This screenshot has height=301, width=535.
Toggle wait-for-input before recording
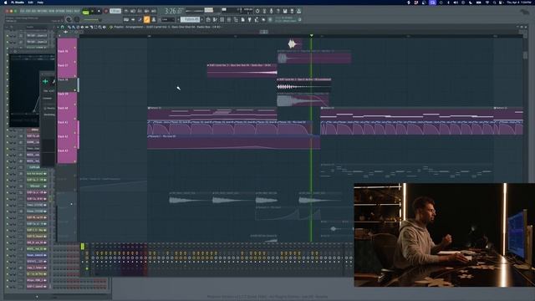click(x=133, y=11)
